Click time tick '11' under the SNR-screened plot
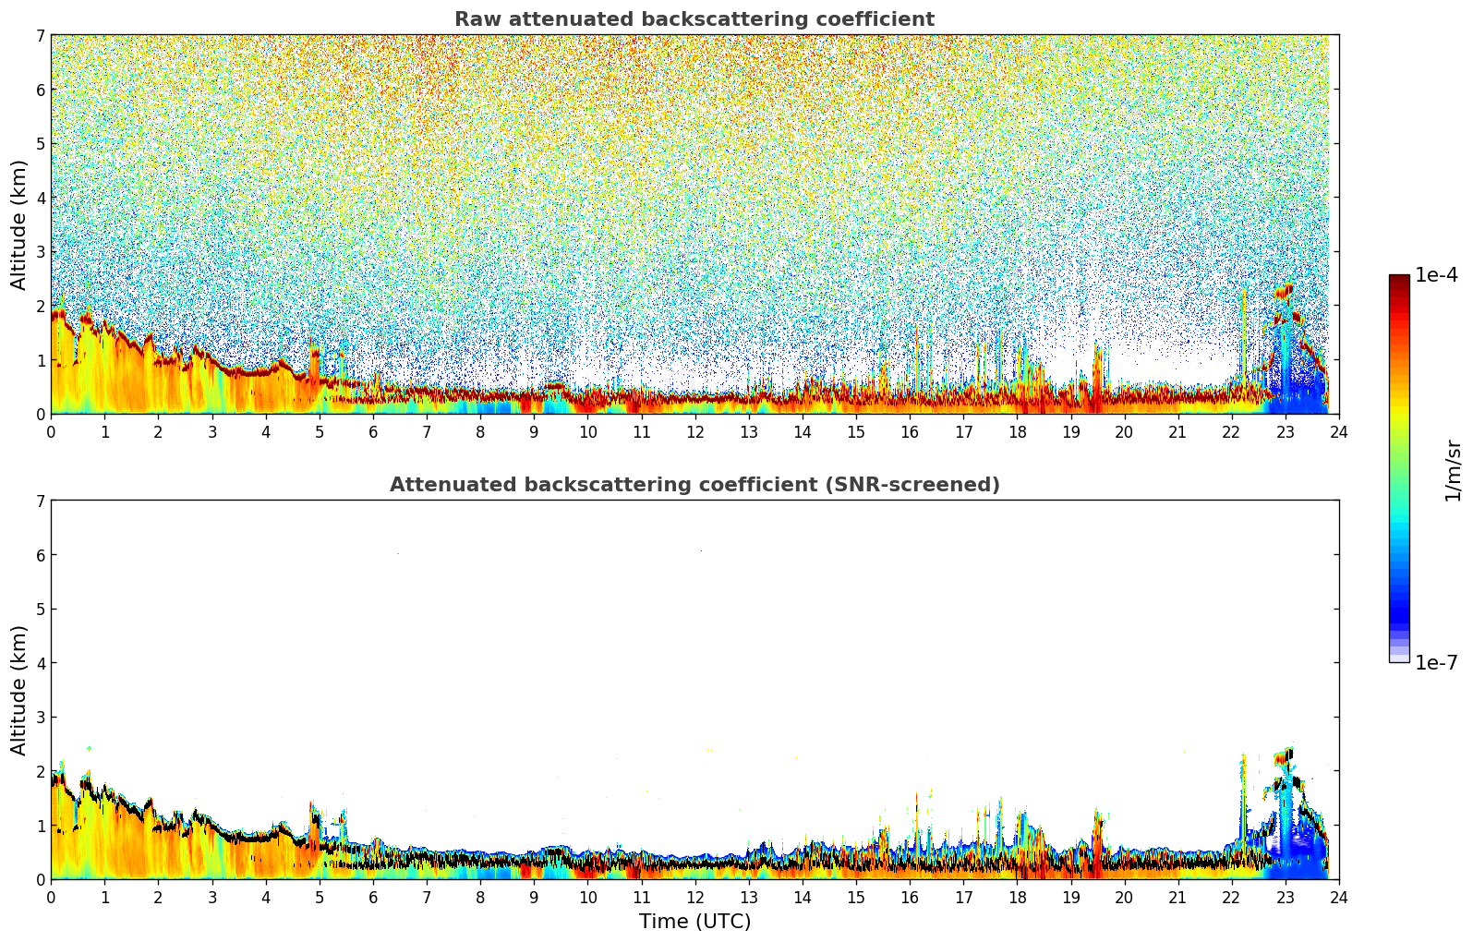This screenshot has height=942, width=1473. 641,898
